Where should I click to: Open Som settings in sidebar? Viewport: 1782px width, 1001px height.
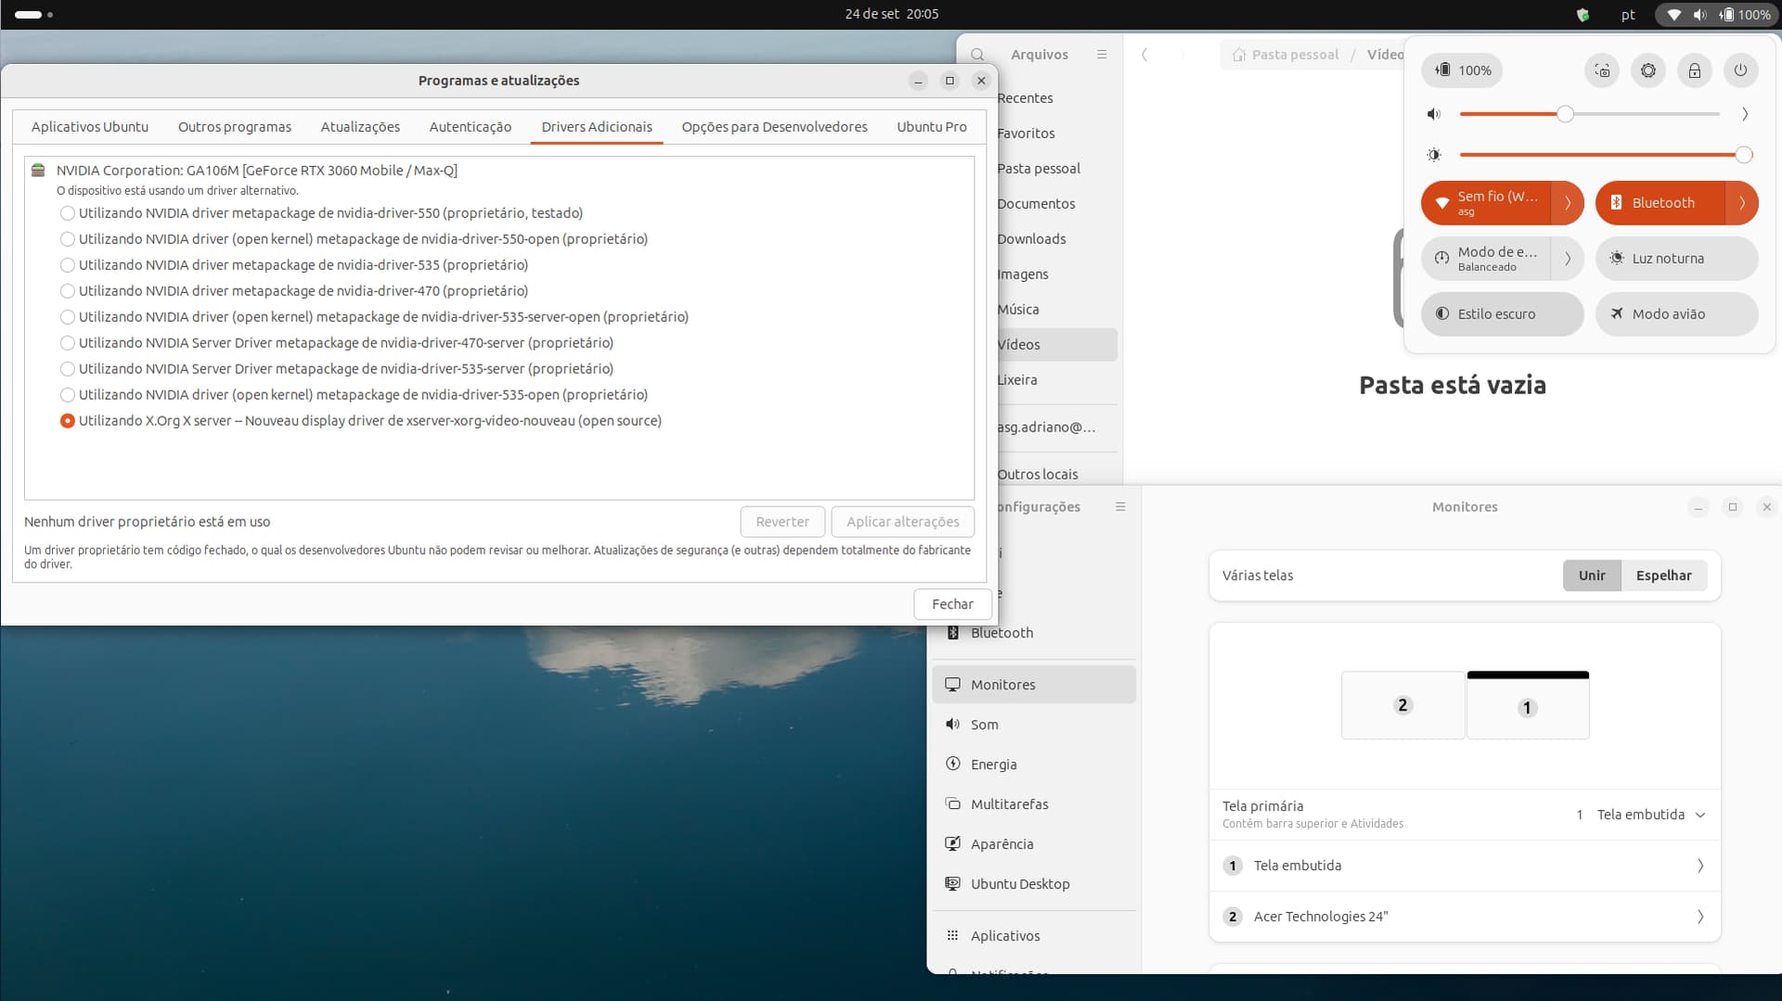[x=1034, y=725]
